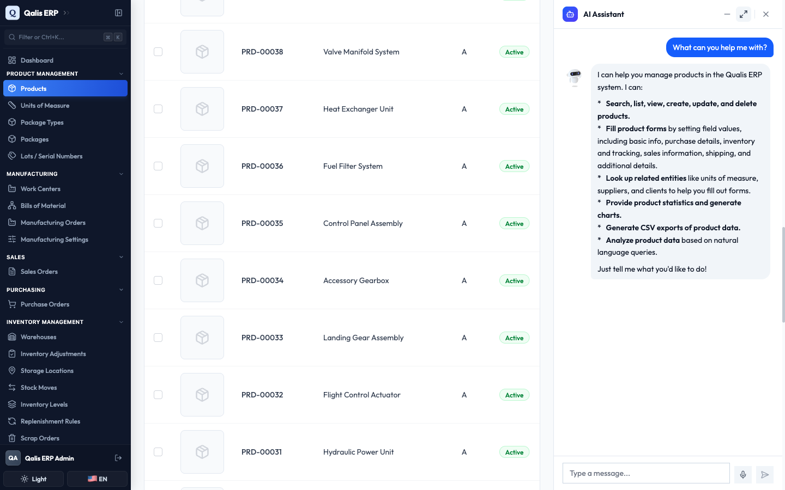This screenshot has width=785, height=490.
Task: Click the Lots / Serial Numbers tag icon
Action: [12, 156]
